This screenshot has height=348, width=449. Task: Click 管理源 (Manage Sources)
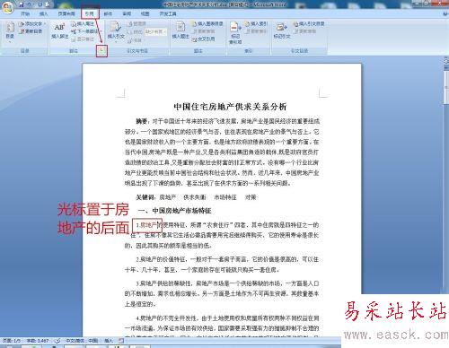[136, 23]
